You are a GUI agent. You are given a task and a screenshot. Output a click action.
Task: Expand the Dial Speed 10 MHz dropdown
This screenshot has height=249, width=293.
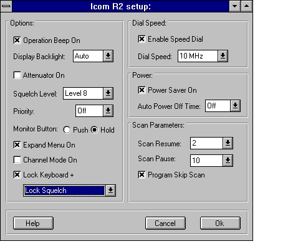(x=223, y=56)
